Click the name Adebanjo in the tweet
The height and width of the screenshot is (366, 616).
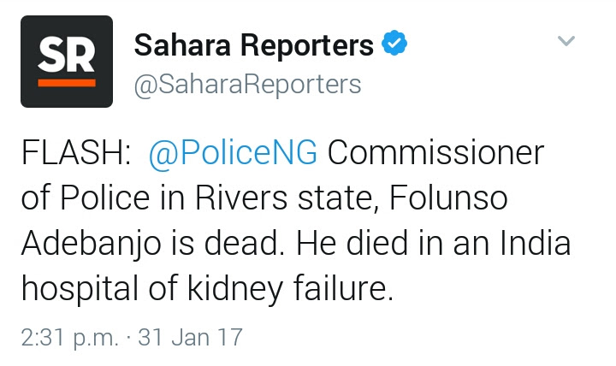pos(92,244)
